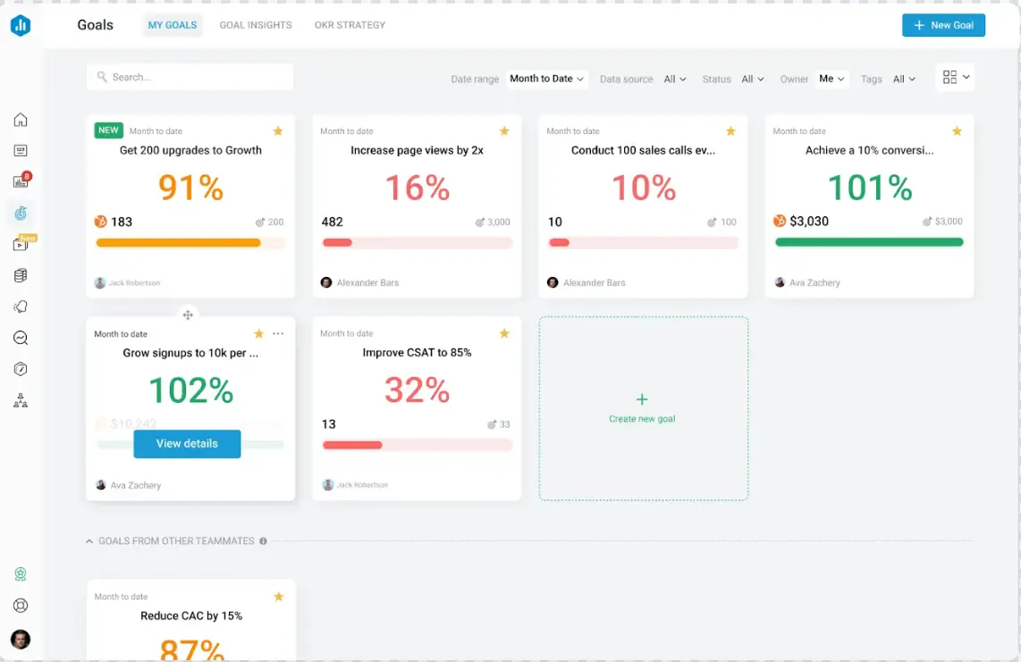Switch to the GOAL INSIGHTS tab
The image size is (1021, 662).
pyautogui.click(x=256, y=25)
